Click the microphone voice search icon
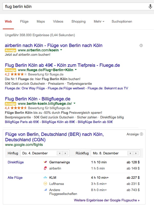Image resolution: width=154 pixels, height=206 pixels. tap(150, 6)
